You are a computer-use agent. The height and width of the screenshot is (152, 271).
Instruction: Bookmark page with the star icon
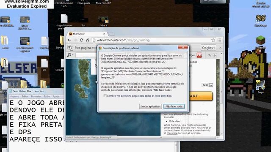[x=213, y=40]
